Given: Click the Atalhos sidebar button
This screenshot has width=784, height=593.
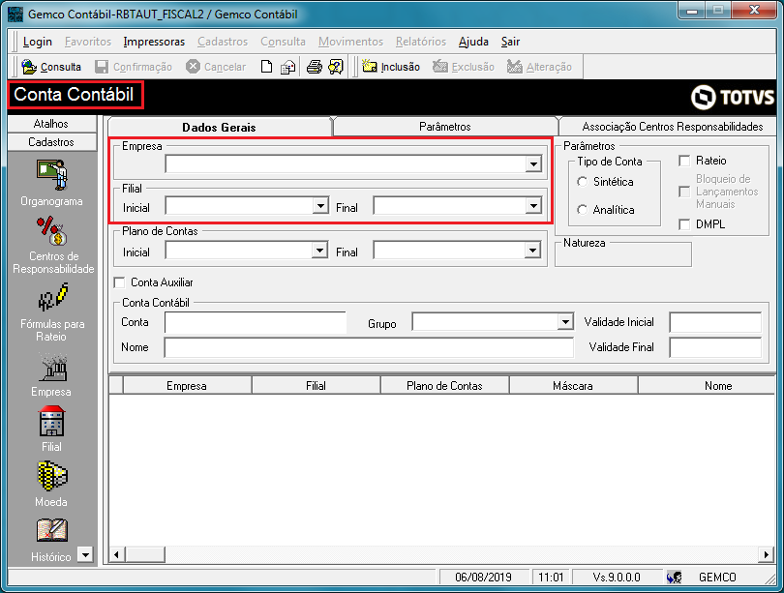Looking at the screenshot, I should tap(51, 124).
